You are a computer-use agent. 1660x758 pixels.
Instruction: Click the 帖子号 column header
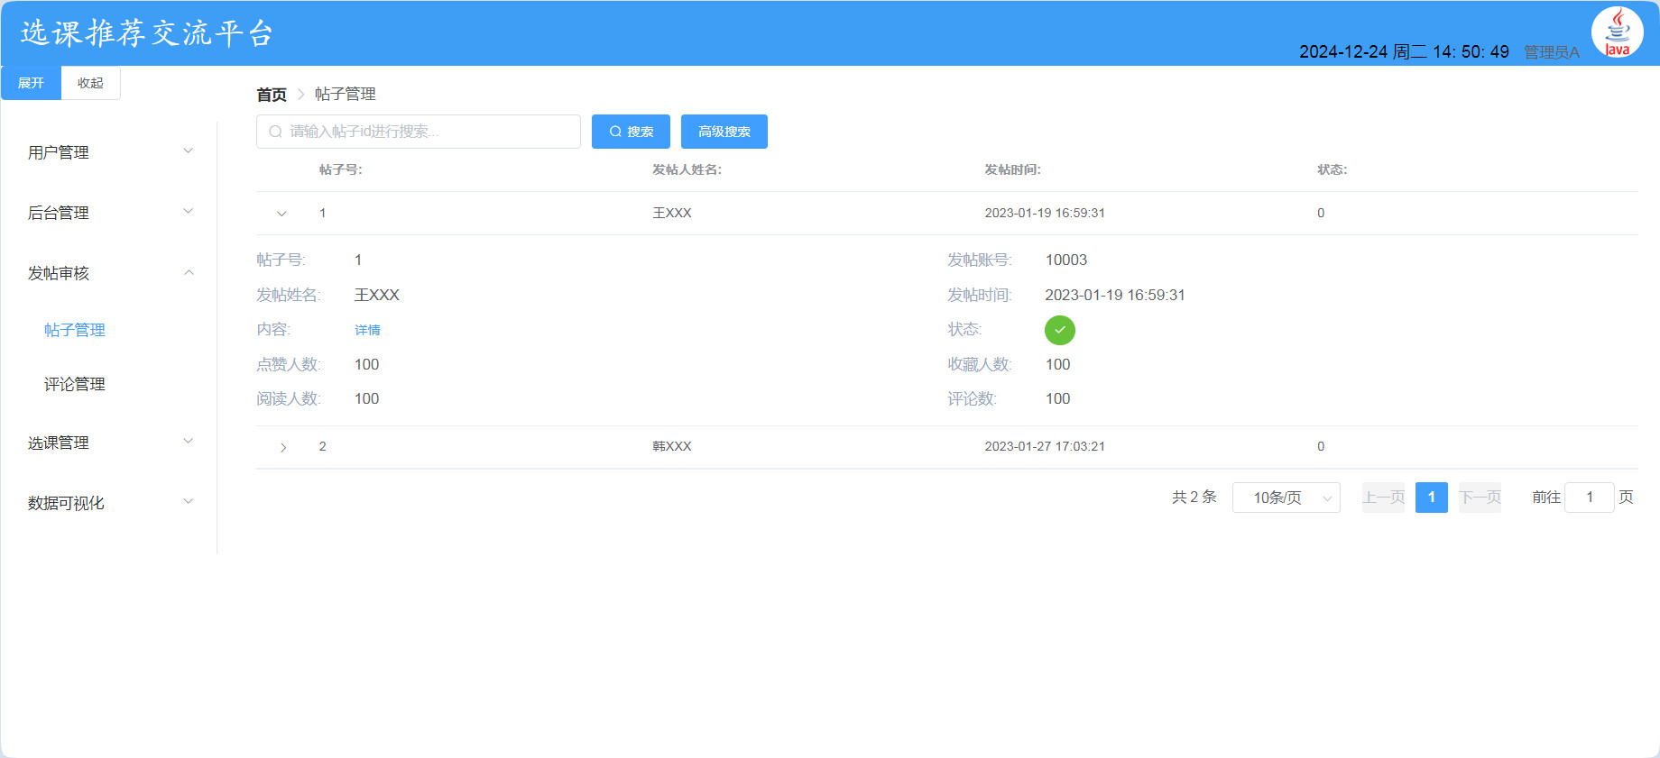pyautogui.click(x=341, y=169)
